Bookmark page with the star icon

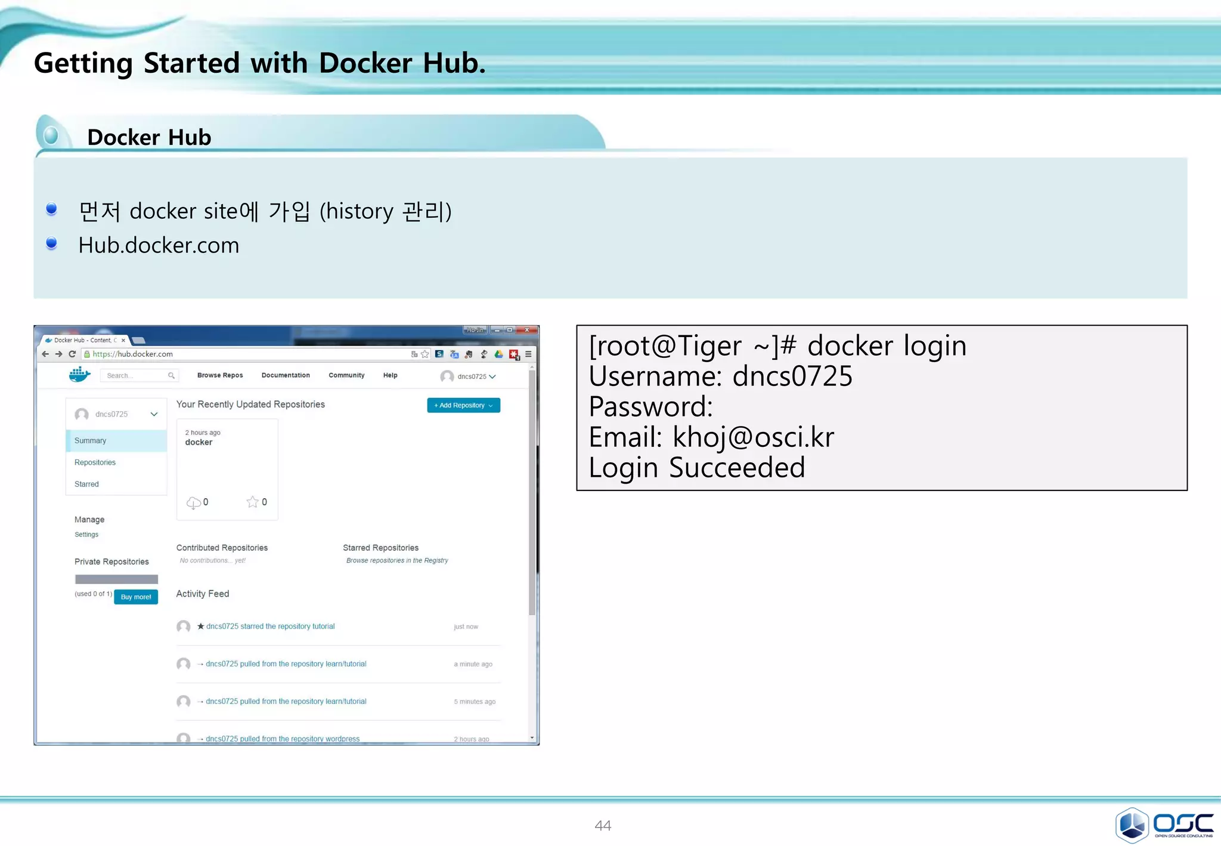click(424, 354)
